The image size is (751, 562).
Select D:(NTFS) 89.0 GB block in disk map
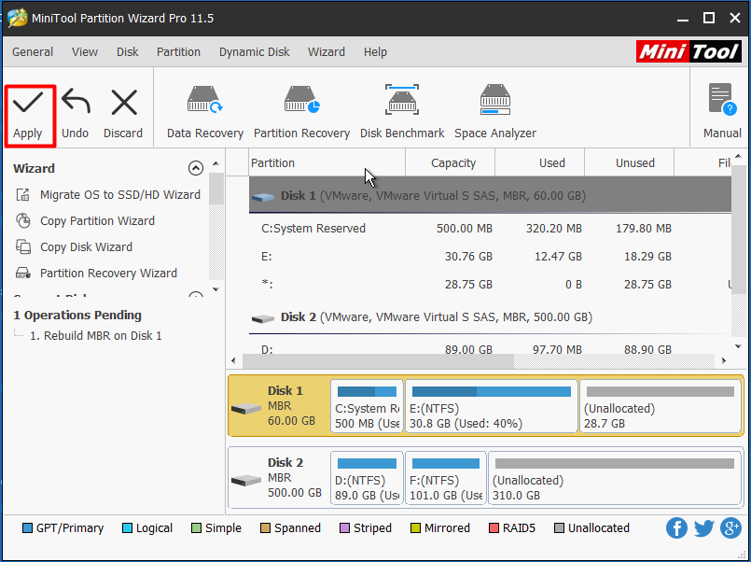[x=367, y=477]
